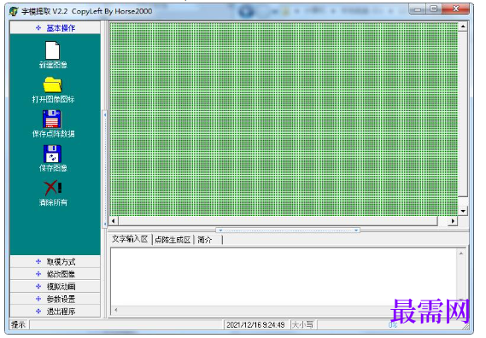The image size is (486, 338).
Task: Click the horizontal splitter handle above tabs
Action: (288, 230)
